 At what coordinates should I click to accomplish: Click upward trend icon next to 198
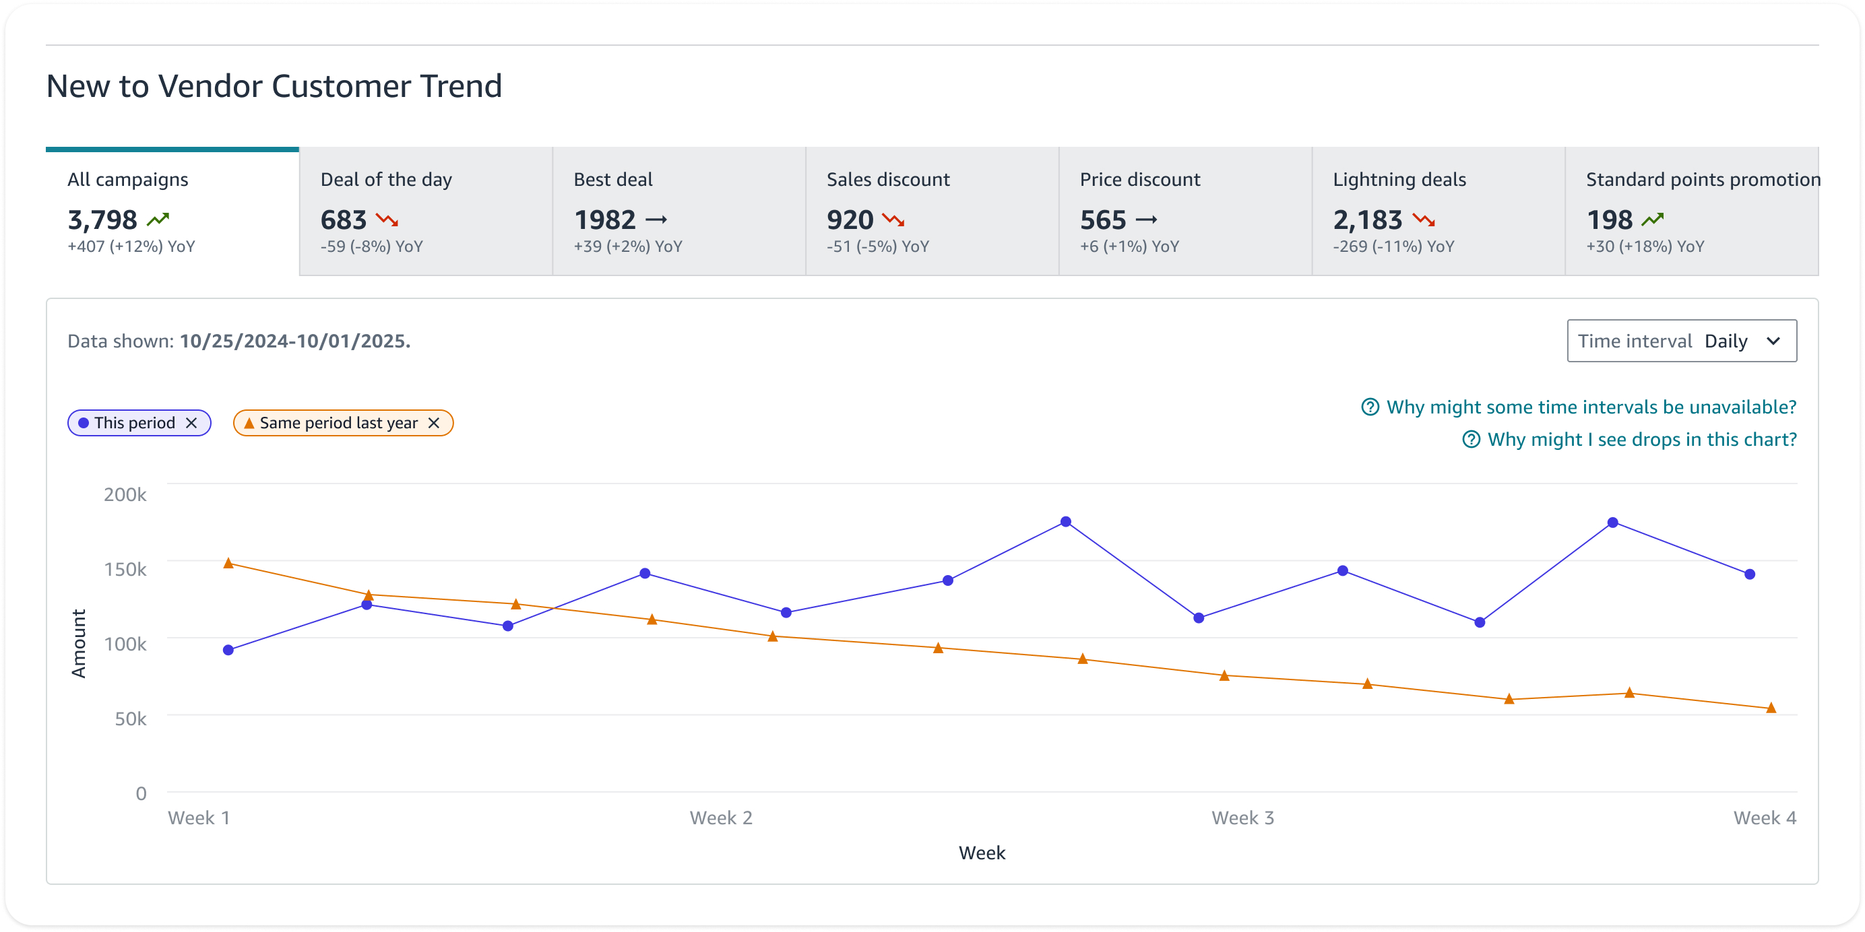pyautogui.click(x=1652, y=220)
